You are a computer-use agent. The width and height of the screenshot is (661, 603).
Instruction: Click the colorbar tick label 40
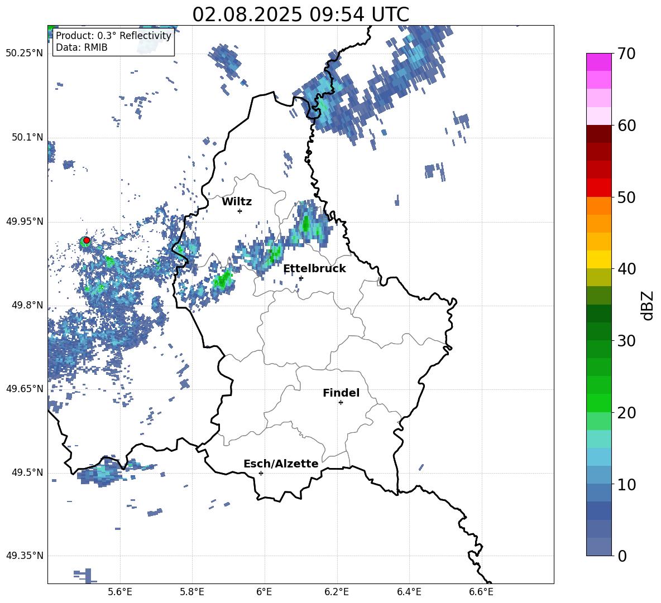626,269
